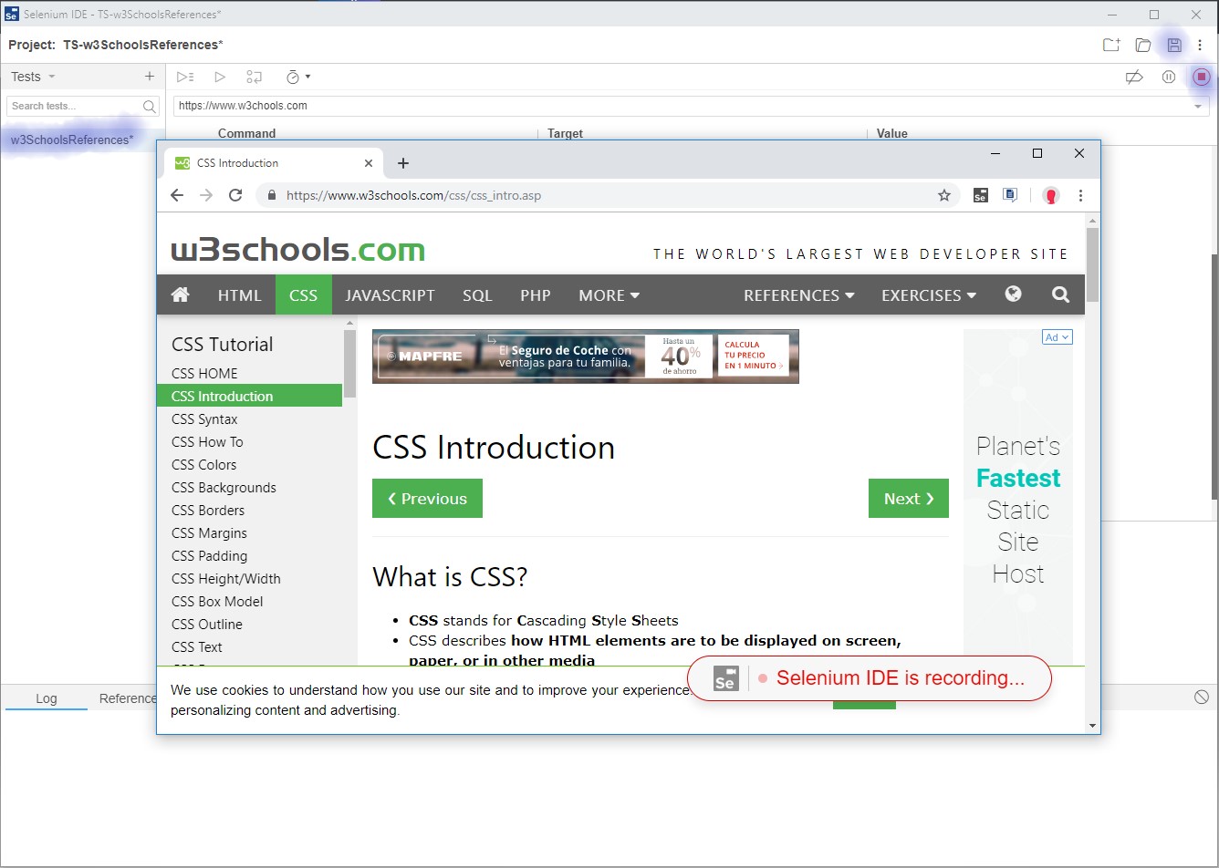Open the w3schools search icon
Screen dimensions: 1219x868
1060,294
